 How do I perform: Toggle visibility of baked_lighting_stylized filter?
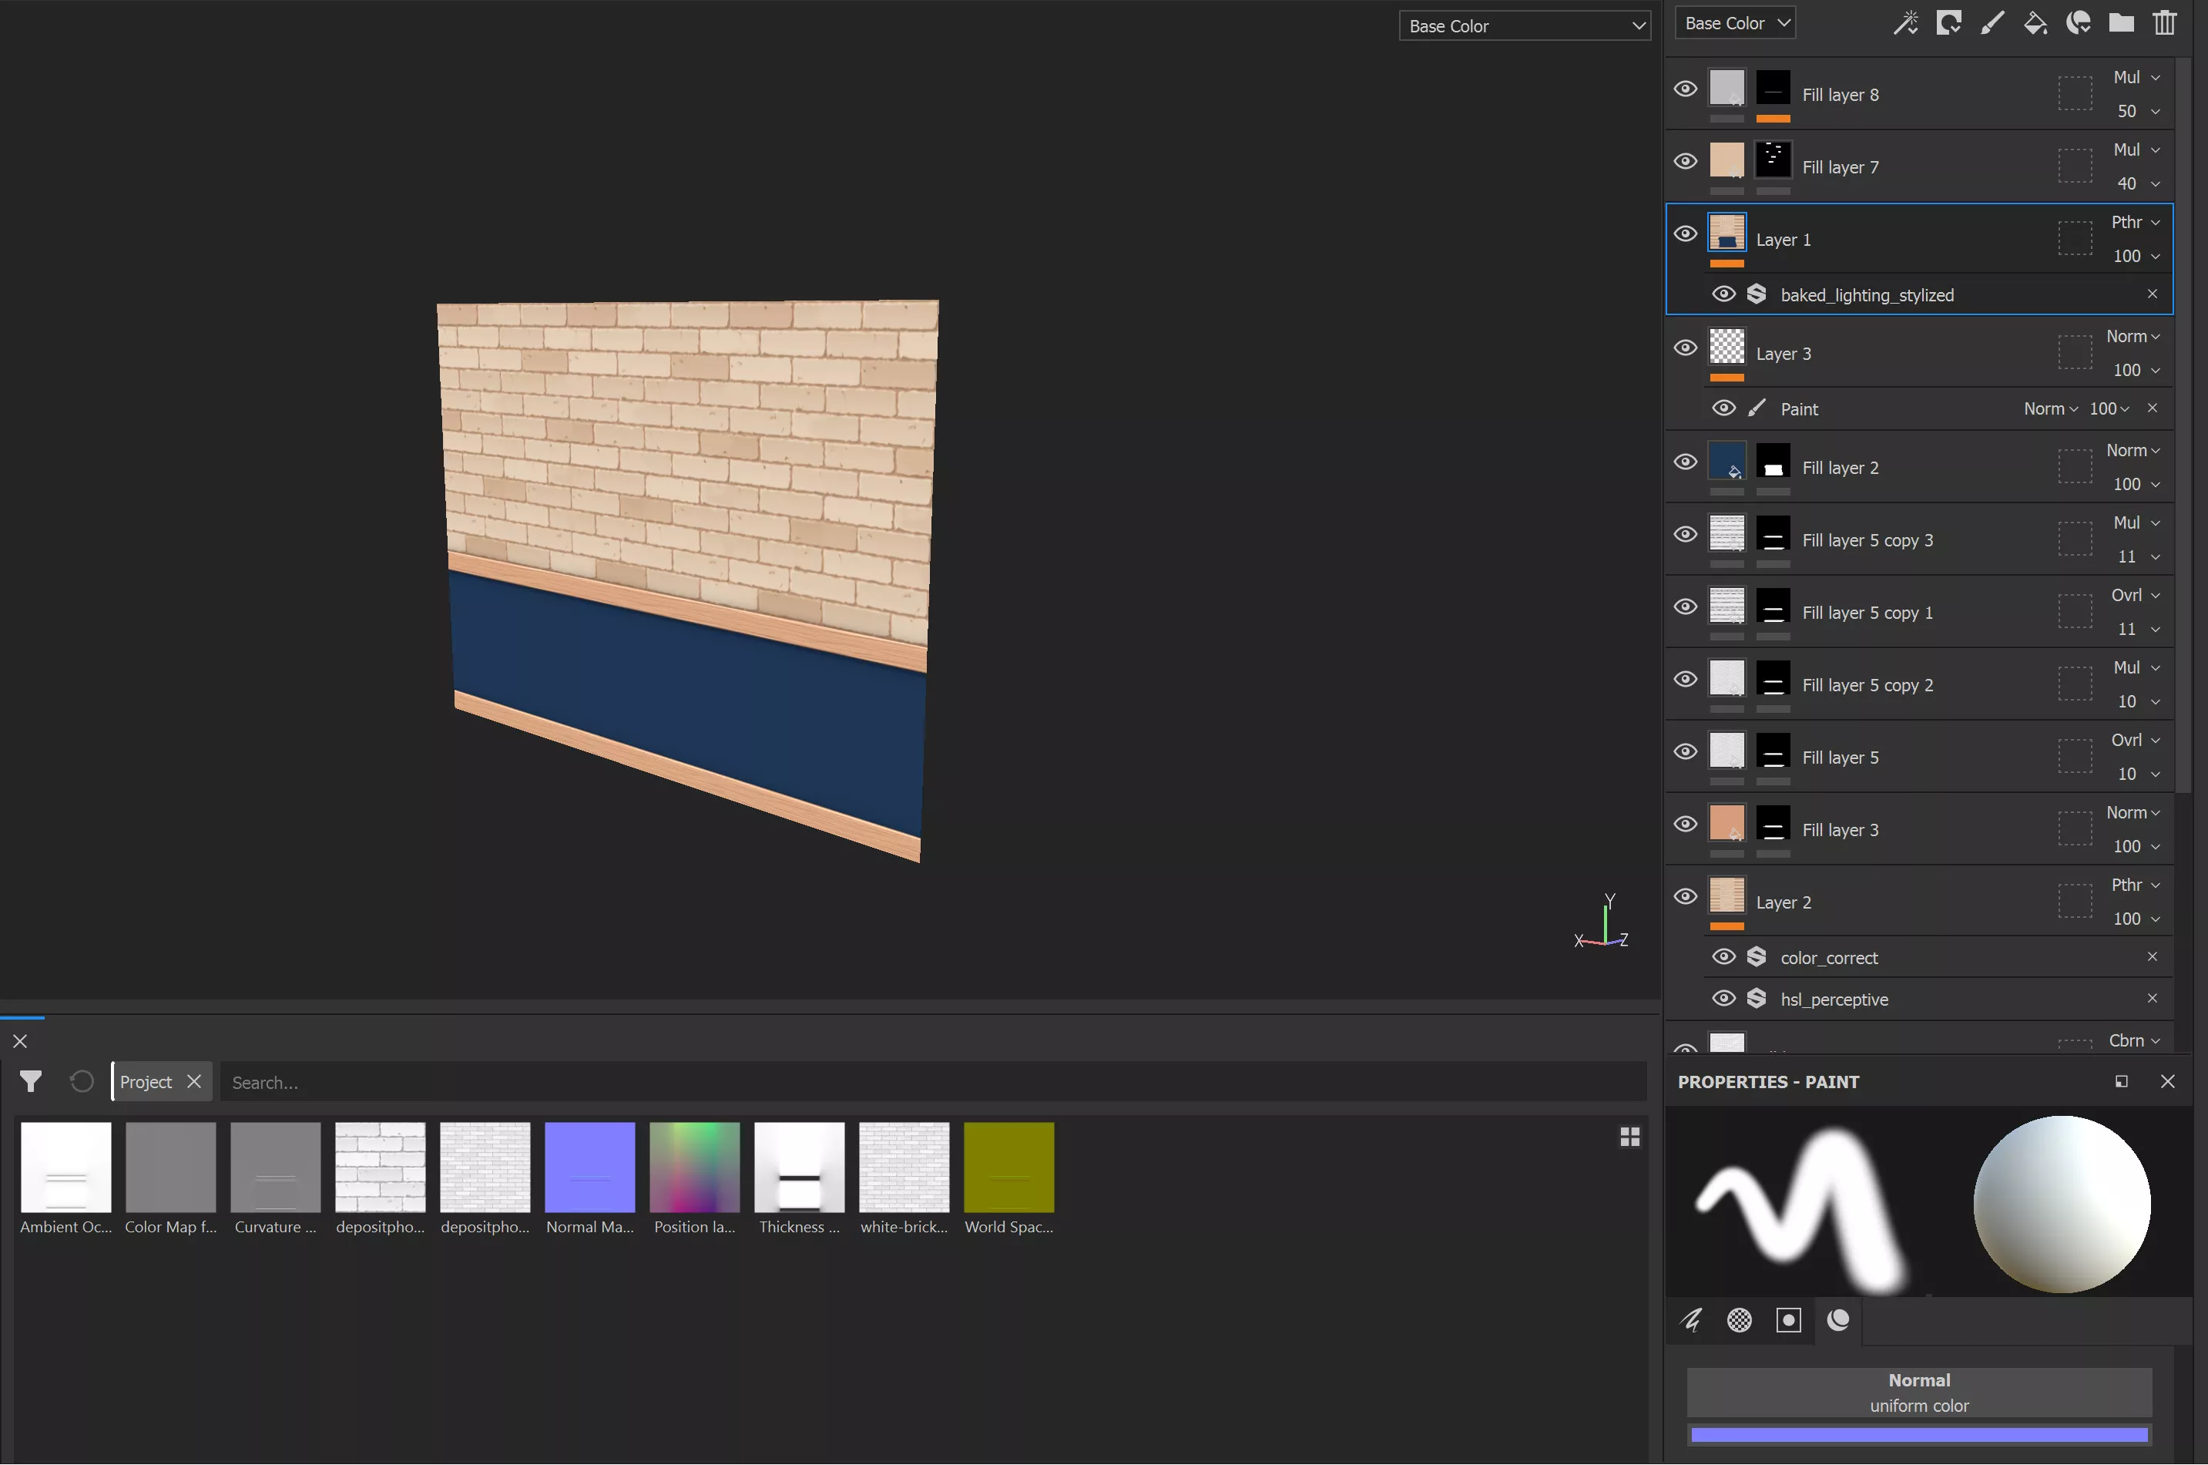pos(1723,294)
